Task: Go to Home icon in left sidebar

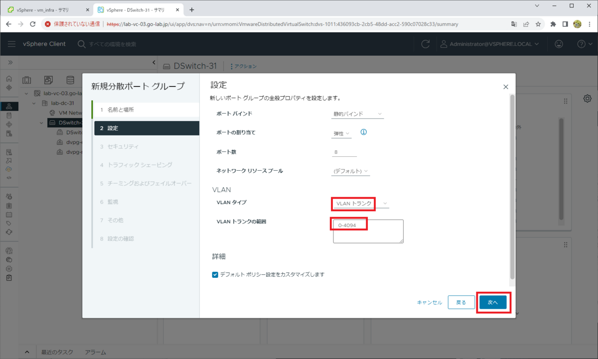Action: (9, 79)
